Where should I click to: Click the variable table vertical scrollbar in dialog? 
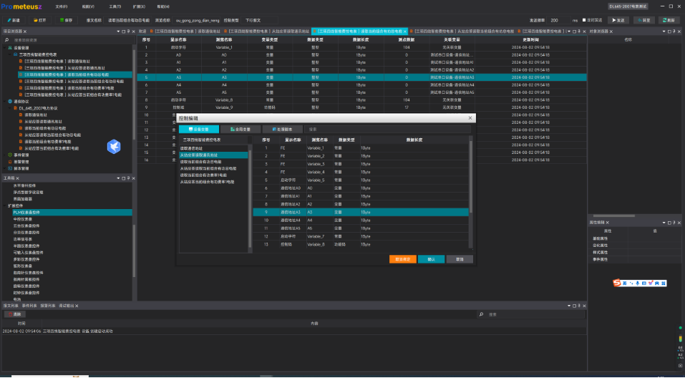[x=470, y=179]
